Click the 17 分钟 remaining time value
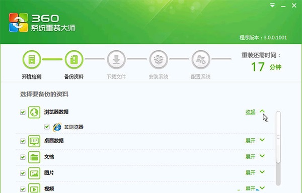 coord(266,67)
